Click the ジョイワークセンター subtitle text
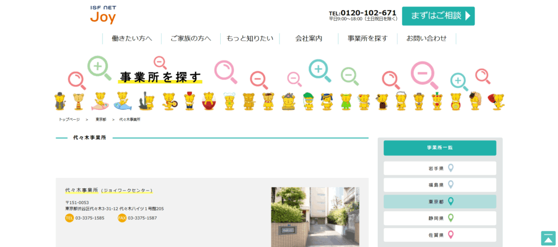The width and height of the screenshot is (558, 247). pyautogui.click(x=126, y=190)
